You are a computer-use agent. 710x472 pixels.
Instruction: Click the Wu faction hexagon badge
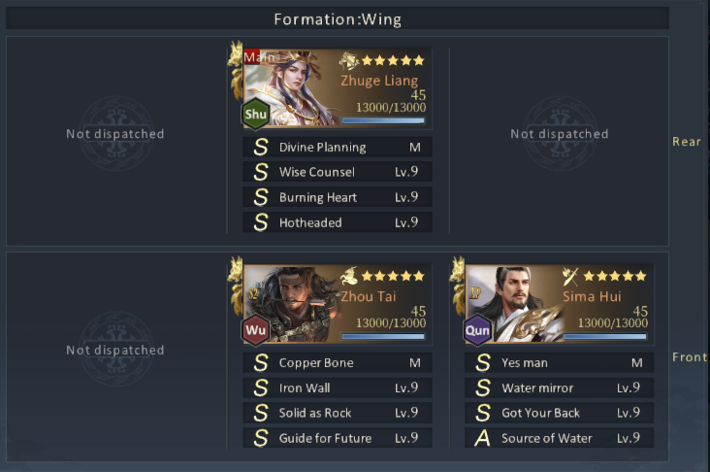coord(256,329)
